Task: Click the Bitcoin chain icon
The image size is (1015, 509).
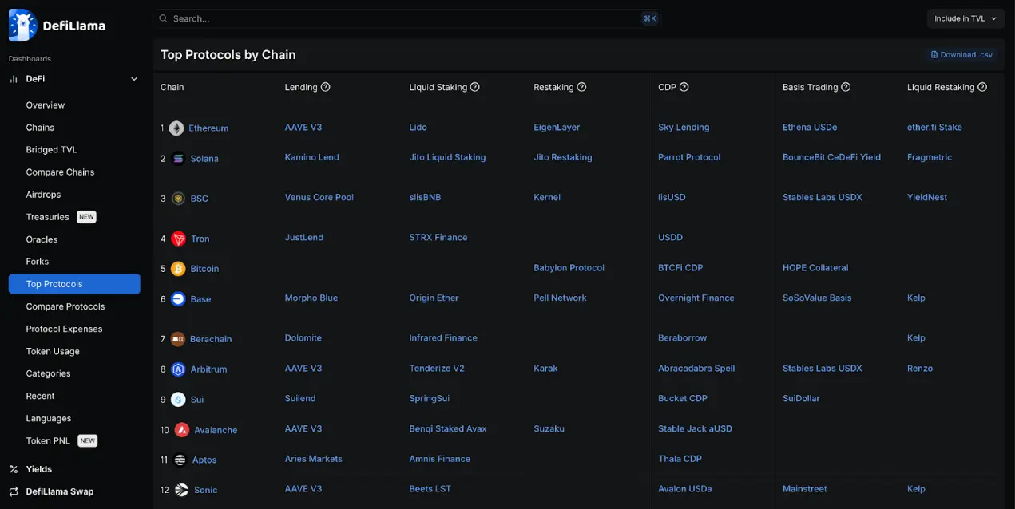Action: click(x=178, y=269)
